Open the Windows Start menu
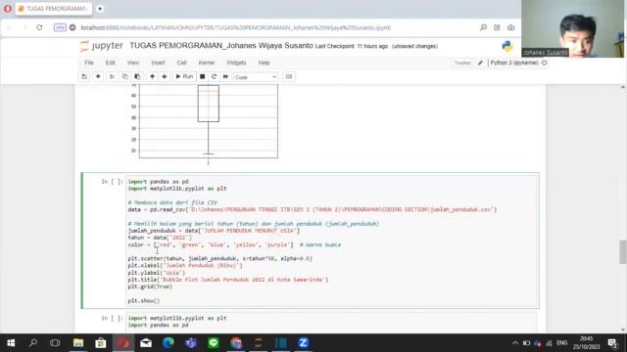The height and width of the screenshot is (352, 627). [x=11, y=343]
